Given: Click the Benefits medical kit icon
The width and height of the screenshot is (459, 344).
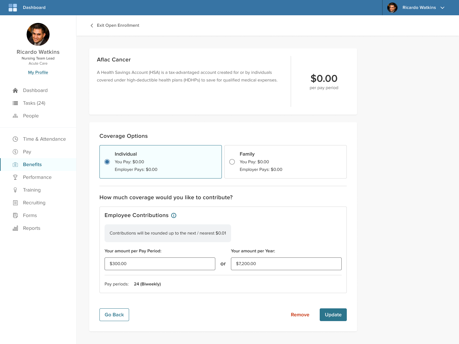Looking at the screenshot, I should click(x=15, y=165).
